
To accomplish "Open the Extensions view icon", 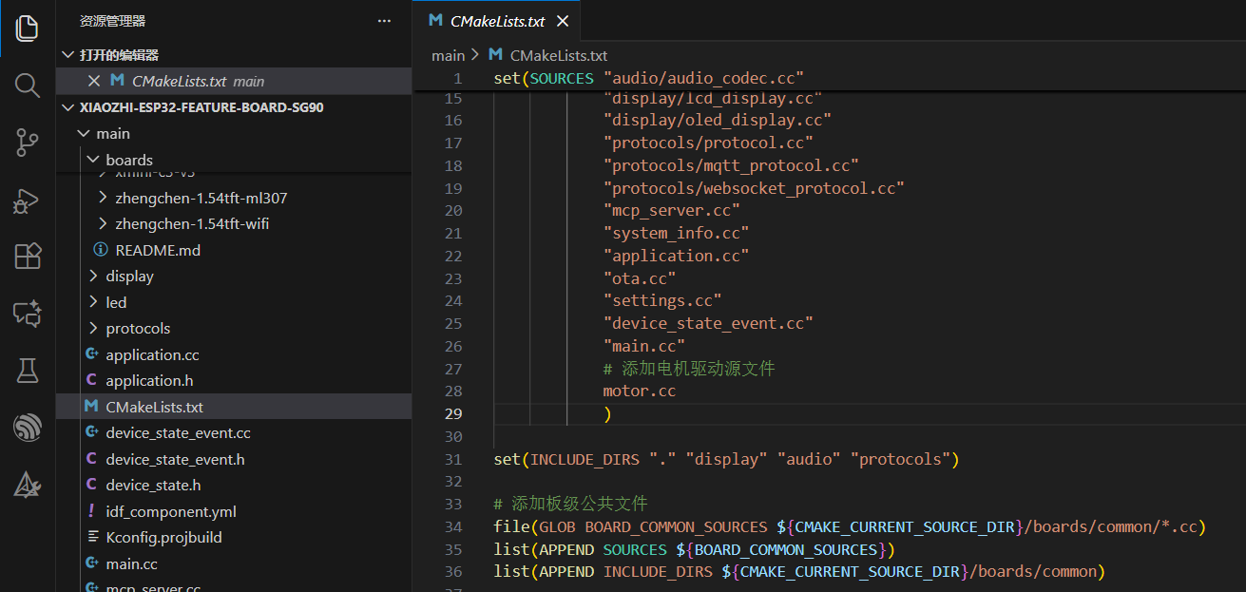I will pos(28,257).
